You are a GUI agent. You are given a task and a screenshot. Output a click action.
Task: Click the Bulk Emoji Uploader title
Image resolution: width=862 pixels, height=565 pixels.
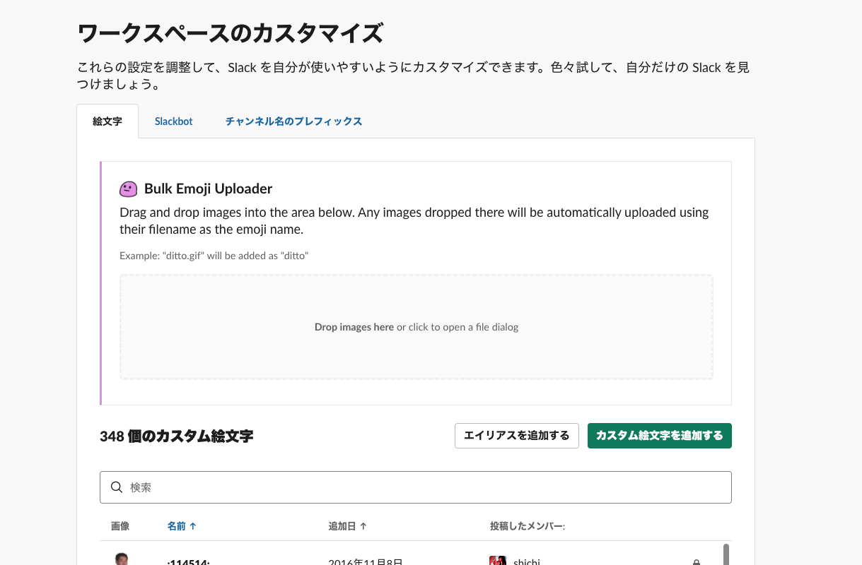(208, 189)
